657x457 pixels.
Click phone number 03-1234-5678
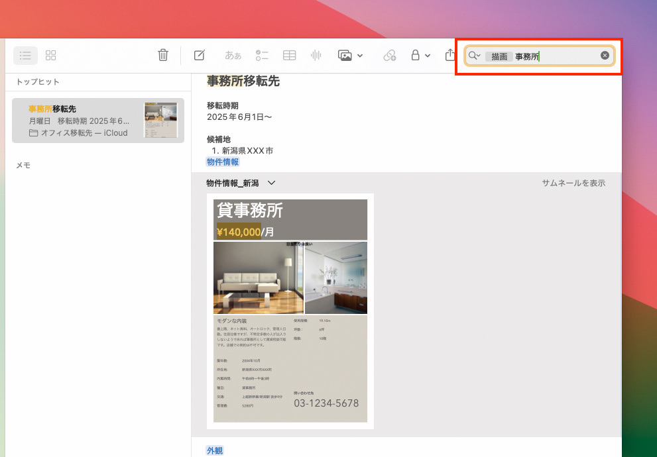(x=326, y=403)
